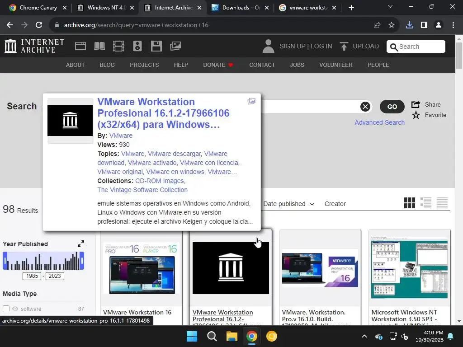The image size is (463, 347).
Task: Click the Favorite star icon
Action: pos(416,115)
